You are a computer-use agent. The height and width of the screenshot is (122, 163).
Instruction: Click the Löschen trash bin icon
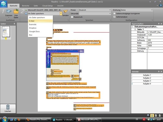pos(8,107)
